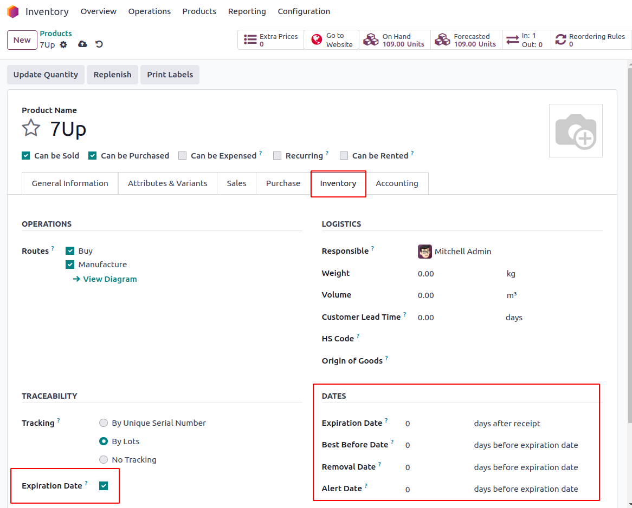
Task: Select the By Lots tracking option
Action: [x=104, y=441]
